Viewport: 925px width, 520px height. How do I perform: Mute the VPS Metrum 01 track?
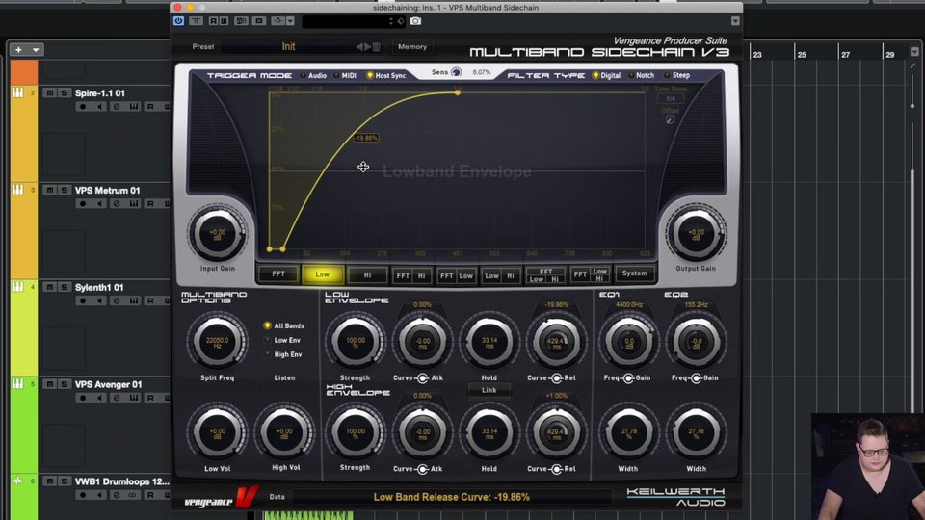50,191
